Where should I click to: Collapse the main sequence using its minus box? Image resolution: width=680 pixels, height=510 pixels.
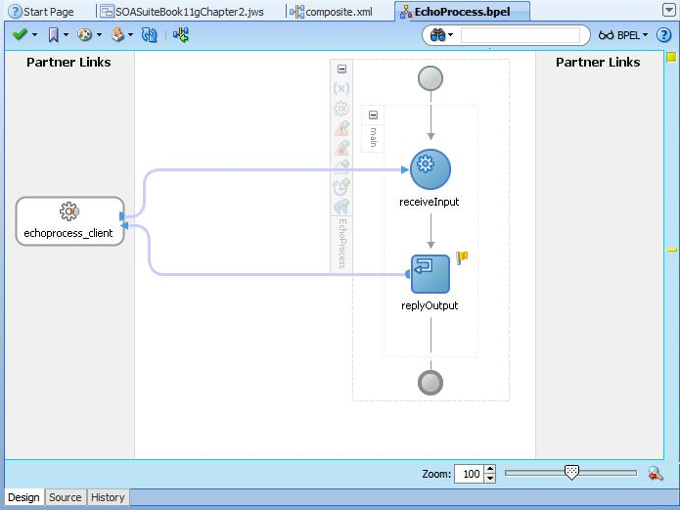point(373,116)
